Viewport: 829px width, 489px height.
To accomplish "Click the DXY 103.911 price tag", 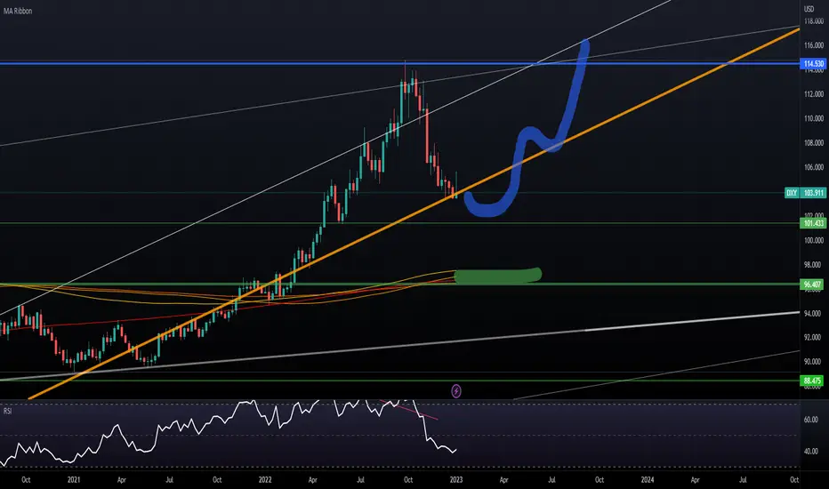I will pyautogui.click(x=805, y=193).
